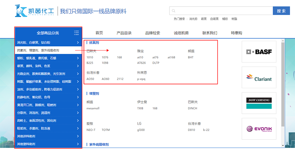The image size is (295, 149).
Task: Open the Dow Corning brand logo
Action: coord(259,103)
